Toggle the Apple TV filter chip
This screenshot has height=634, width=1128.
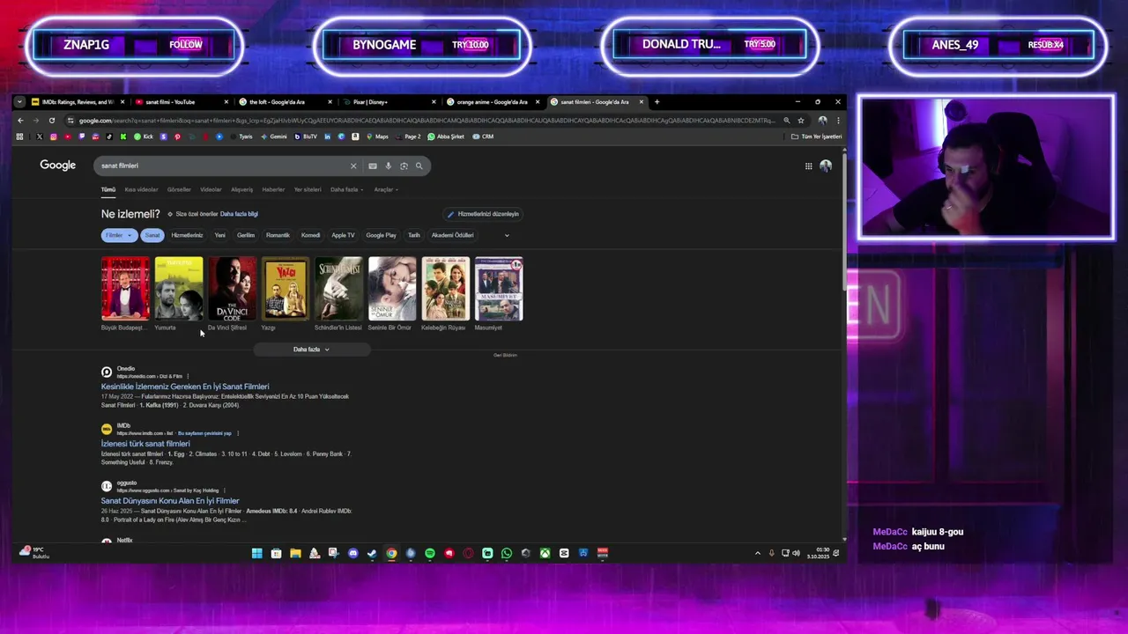[x=343, y=235]
